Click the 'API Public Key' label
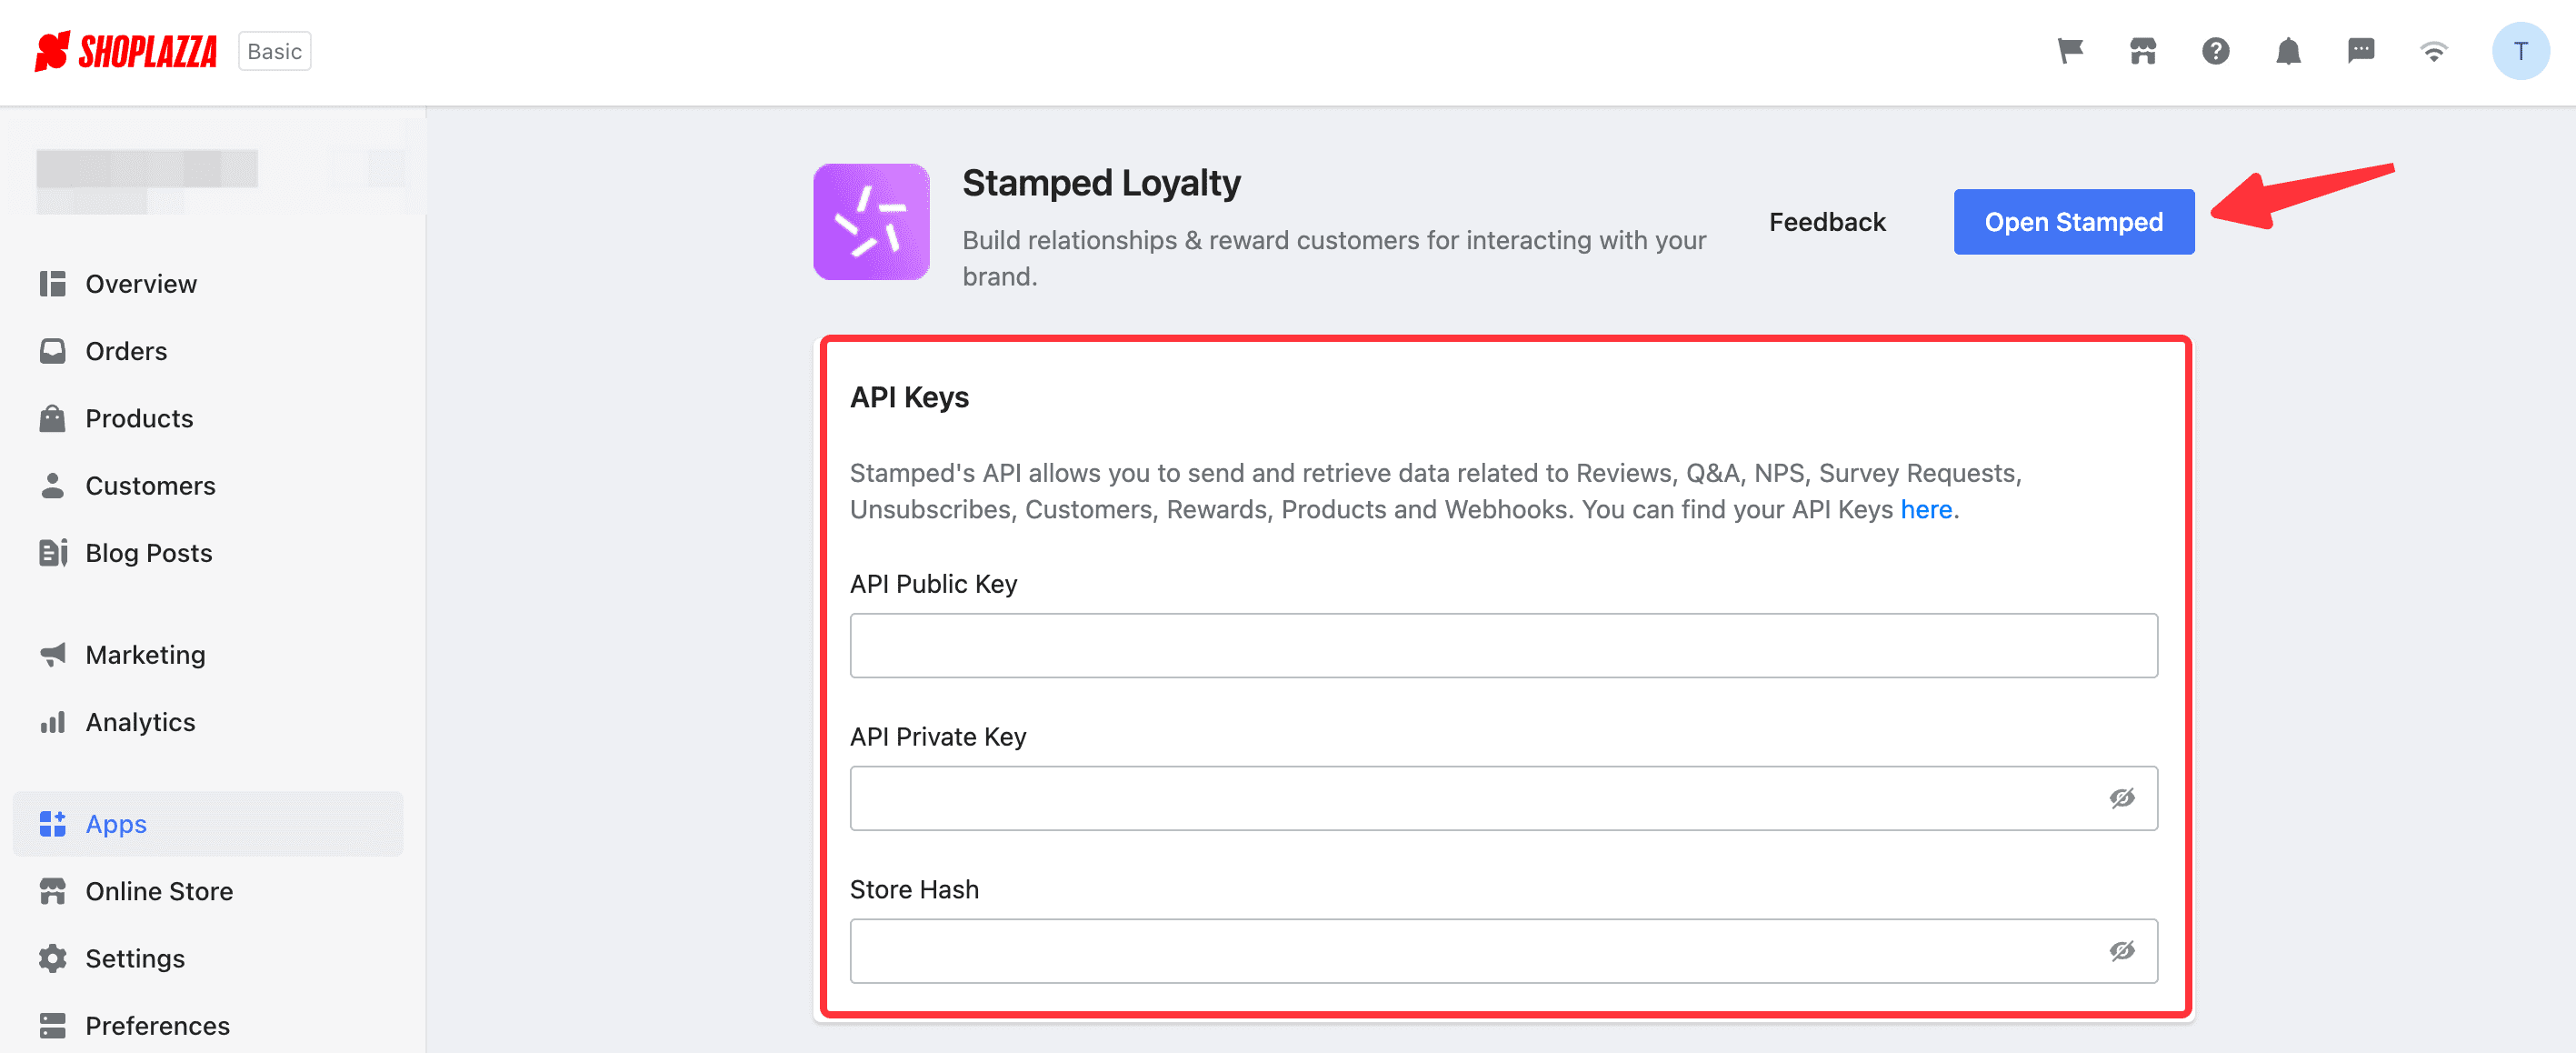 point(933,584)
